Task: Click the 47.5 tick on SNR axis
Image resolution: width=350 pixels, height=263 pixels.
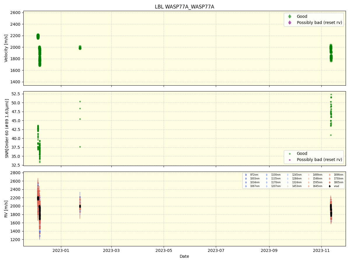Action: tap(15, 112)
